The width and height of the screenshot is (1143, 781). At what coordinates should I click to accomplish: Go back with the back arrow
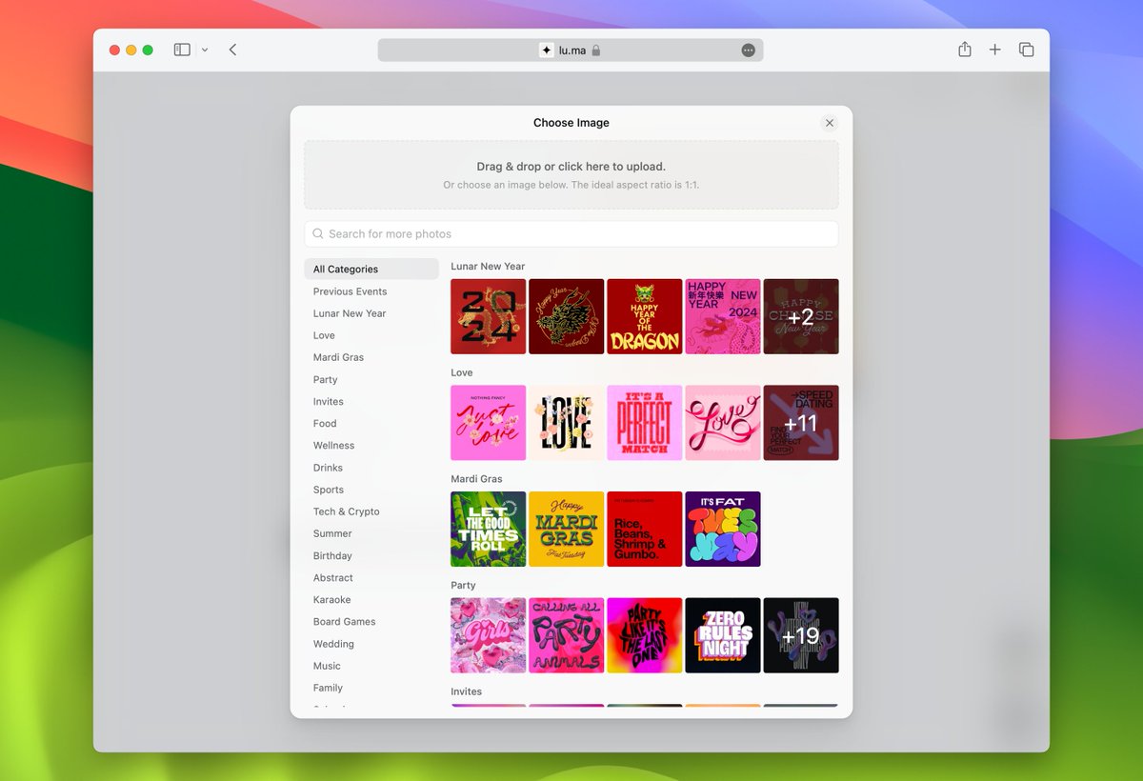pos(232,50)
